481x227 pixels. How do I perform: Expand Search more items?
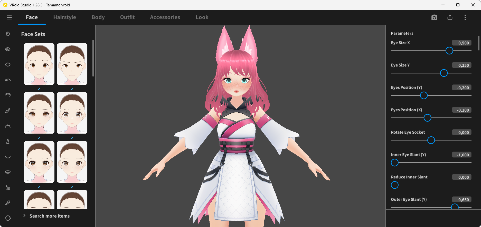click(x=49, y=216)
